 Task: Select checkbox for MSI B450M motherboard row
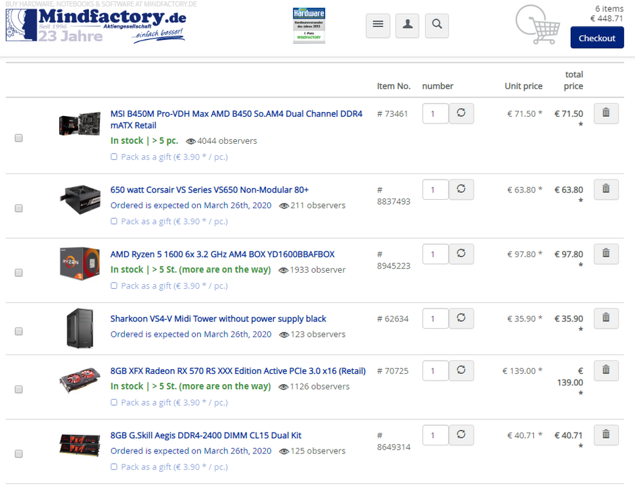pyautogui.click(x=19, y=138)
